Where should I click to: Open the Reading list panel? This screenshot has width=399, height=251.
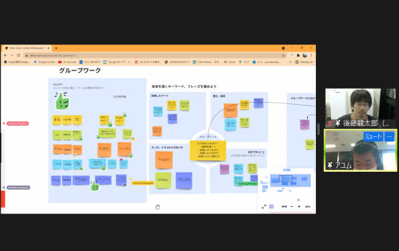(304, 62)
